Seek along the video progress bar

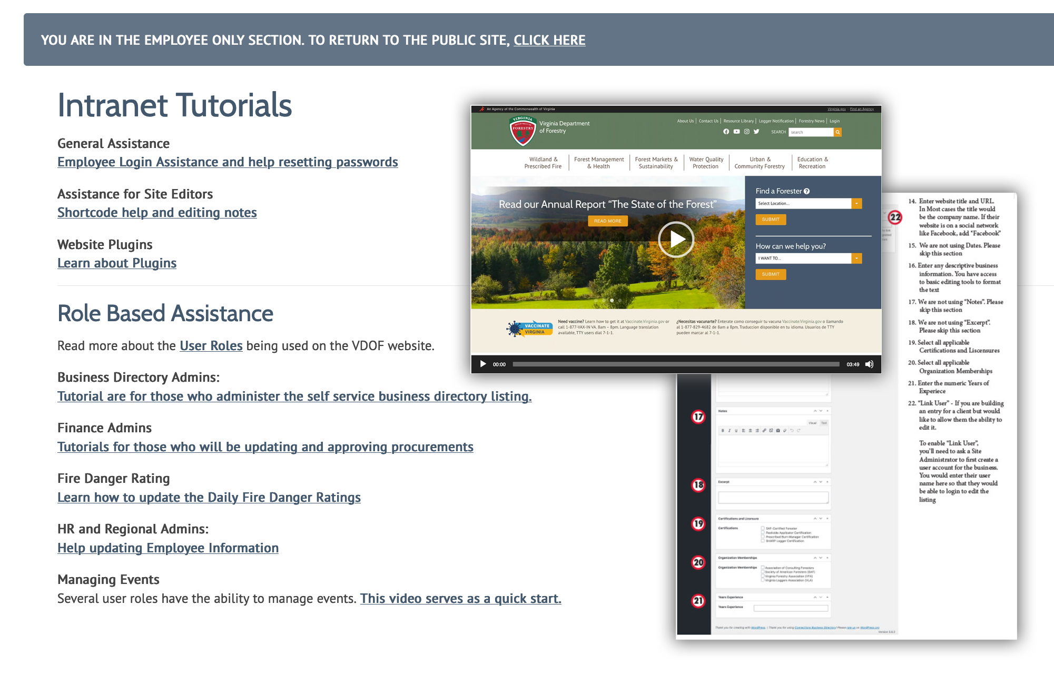[x=675, y=364]
